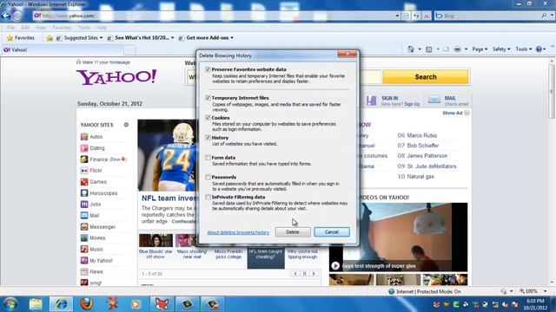Click the Stop loading X icon
Screen dimensions: 556x312
pyautogui.click(x=427, y=16)
